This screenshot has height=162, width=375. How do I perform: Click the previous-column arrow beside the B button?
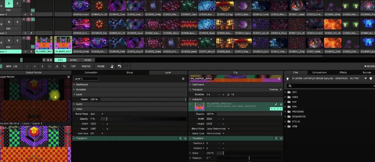pos(48,60)
